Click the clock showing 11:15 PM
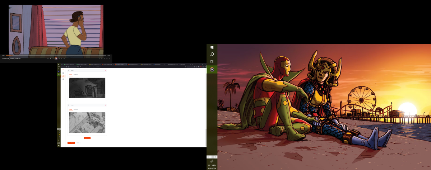The height and width of the screenshot is (170, 431). tap(212, 165)
